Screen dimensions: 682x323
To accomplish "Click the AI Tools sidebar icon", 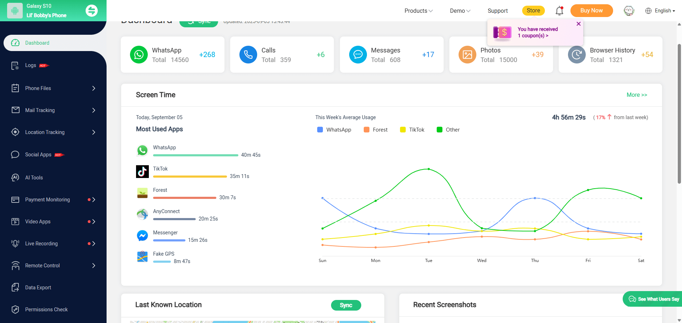I will pos(15,177).
